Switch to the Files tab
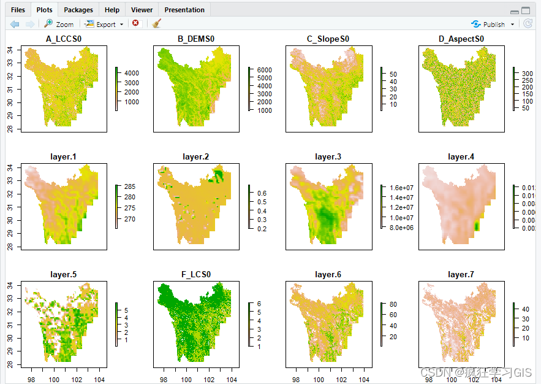Viewport: 541px width, 384px height. click(18, 10)
